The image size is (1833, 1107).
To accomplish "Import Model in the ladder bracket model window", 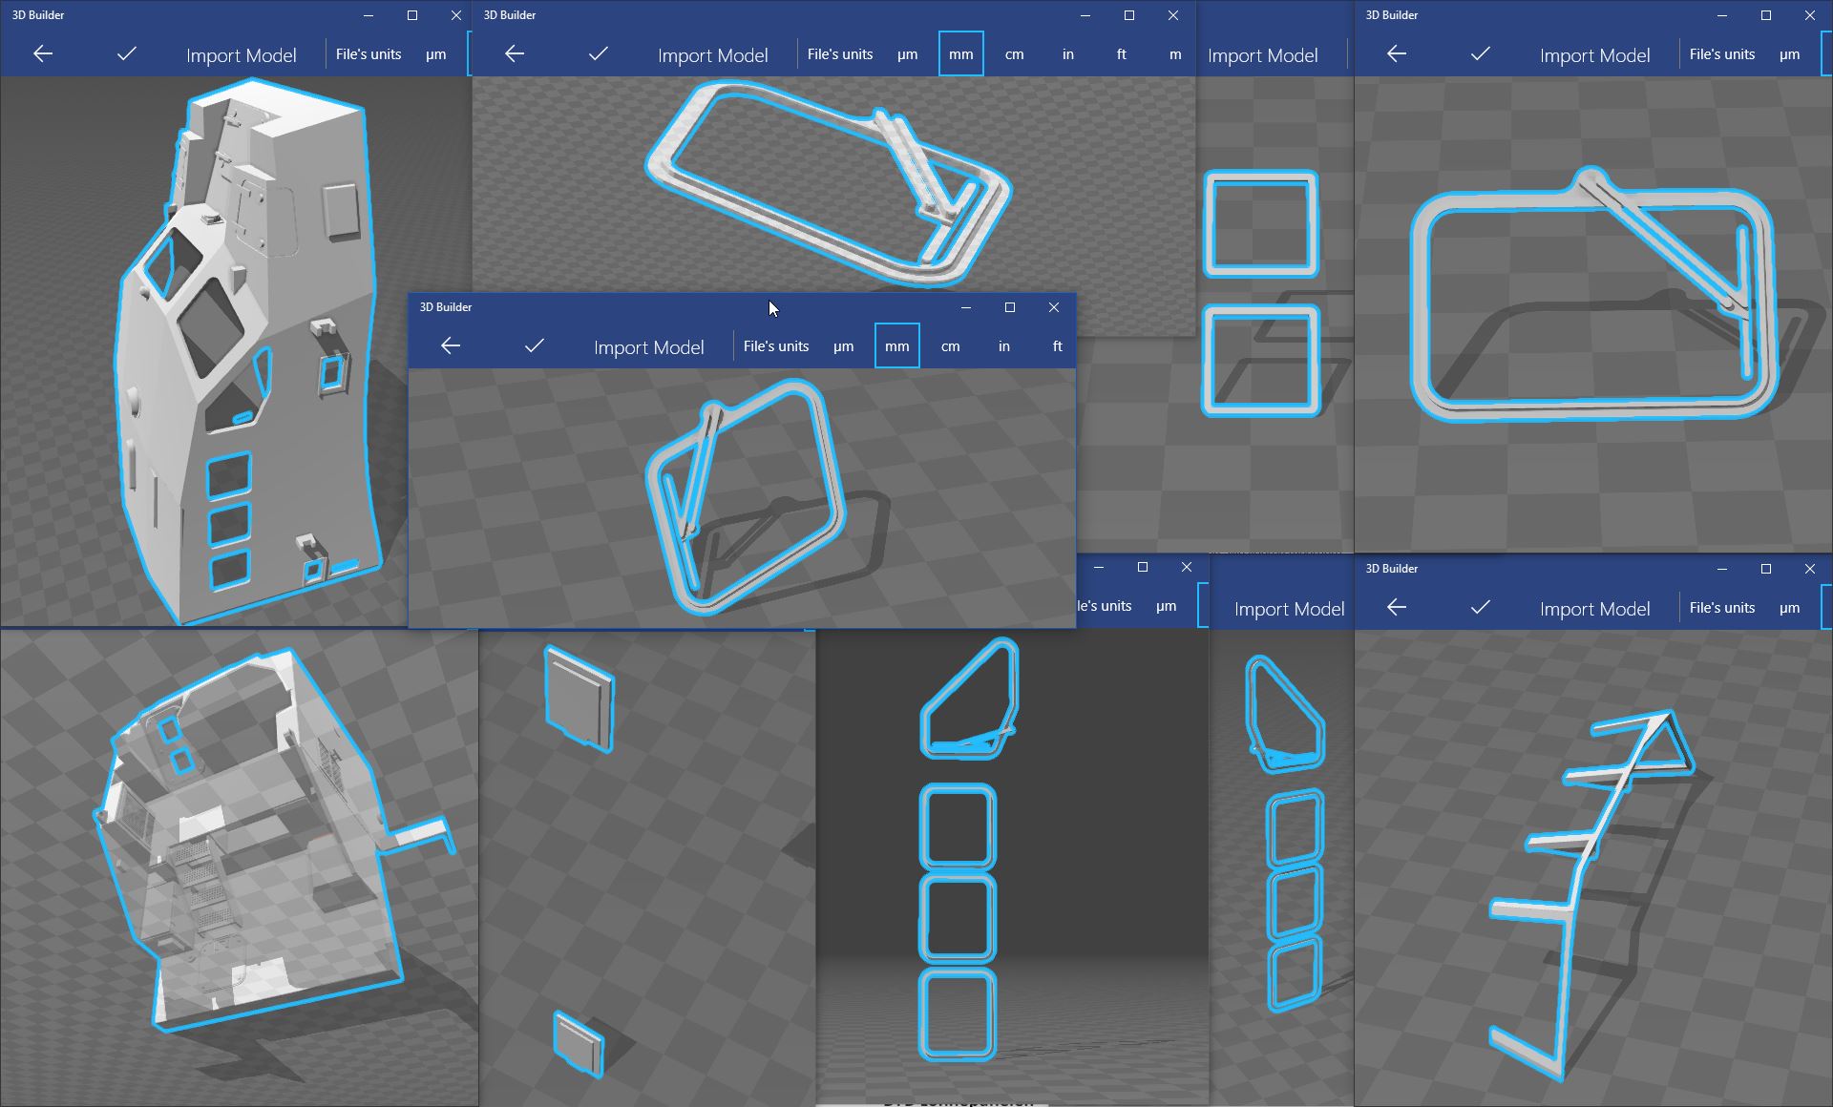I will pos(1595,609).
